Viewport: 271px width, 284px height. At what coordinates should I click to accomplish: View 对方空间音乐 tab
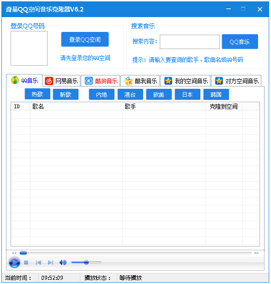236,81
